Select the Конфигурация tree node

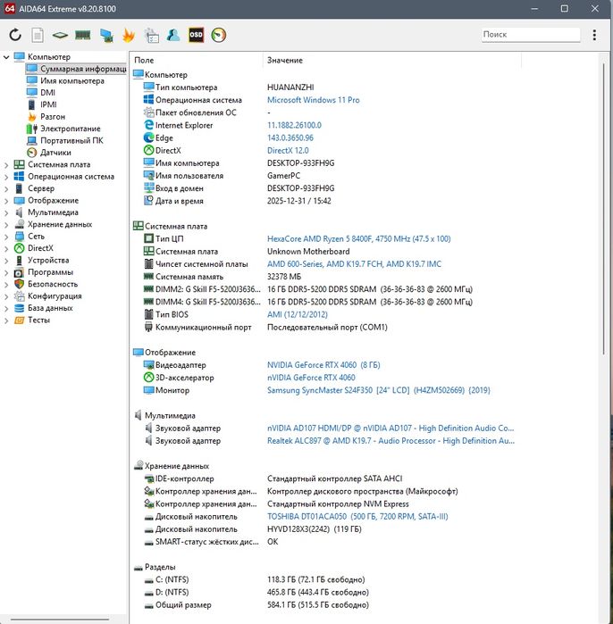[47, 296]
